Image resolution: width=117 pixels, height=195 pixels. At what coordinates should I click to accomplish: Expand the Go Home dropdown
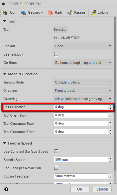[x=83, y=63]
